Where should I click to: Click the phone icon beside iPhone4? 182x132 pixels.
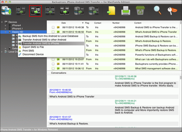click(9, 25)
